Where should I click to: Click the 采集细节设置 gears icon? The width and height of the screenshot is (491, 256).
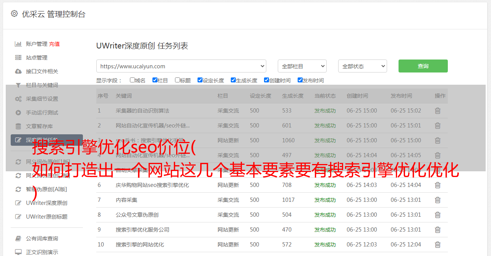tap(18, 99)
